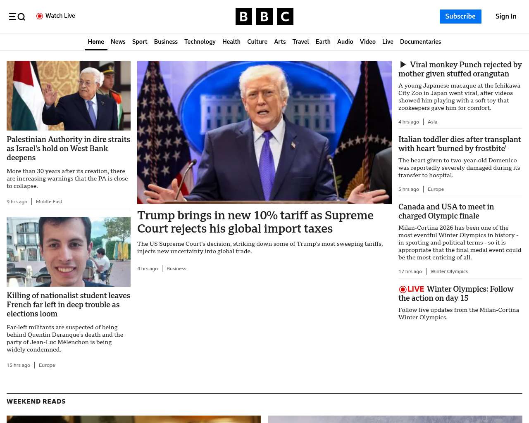
Task: Switch to the Technology section
Action: pyautogui.click(x=200, y=42)
